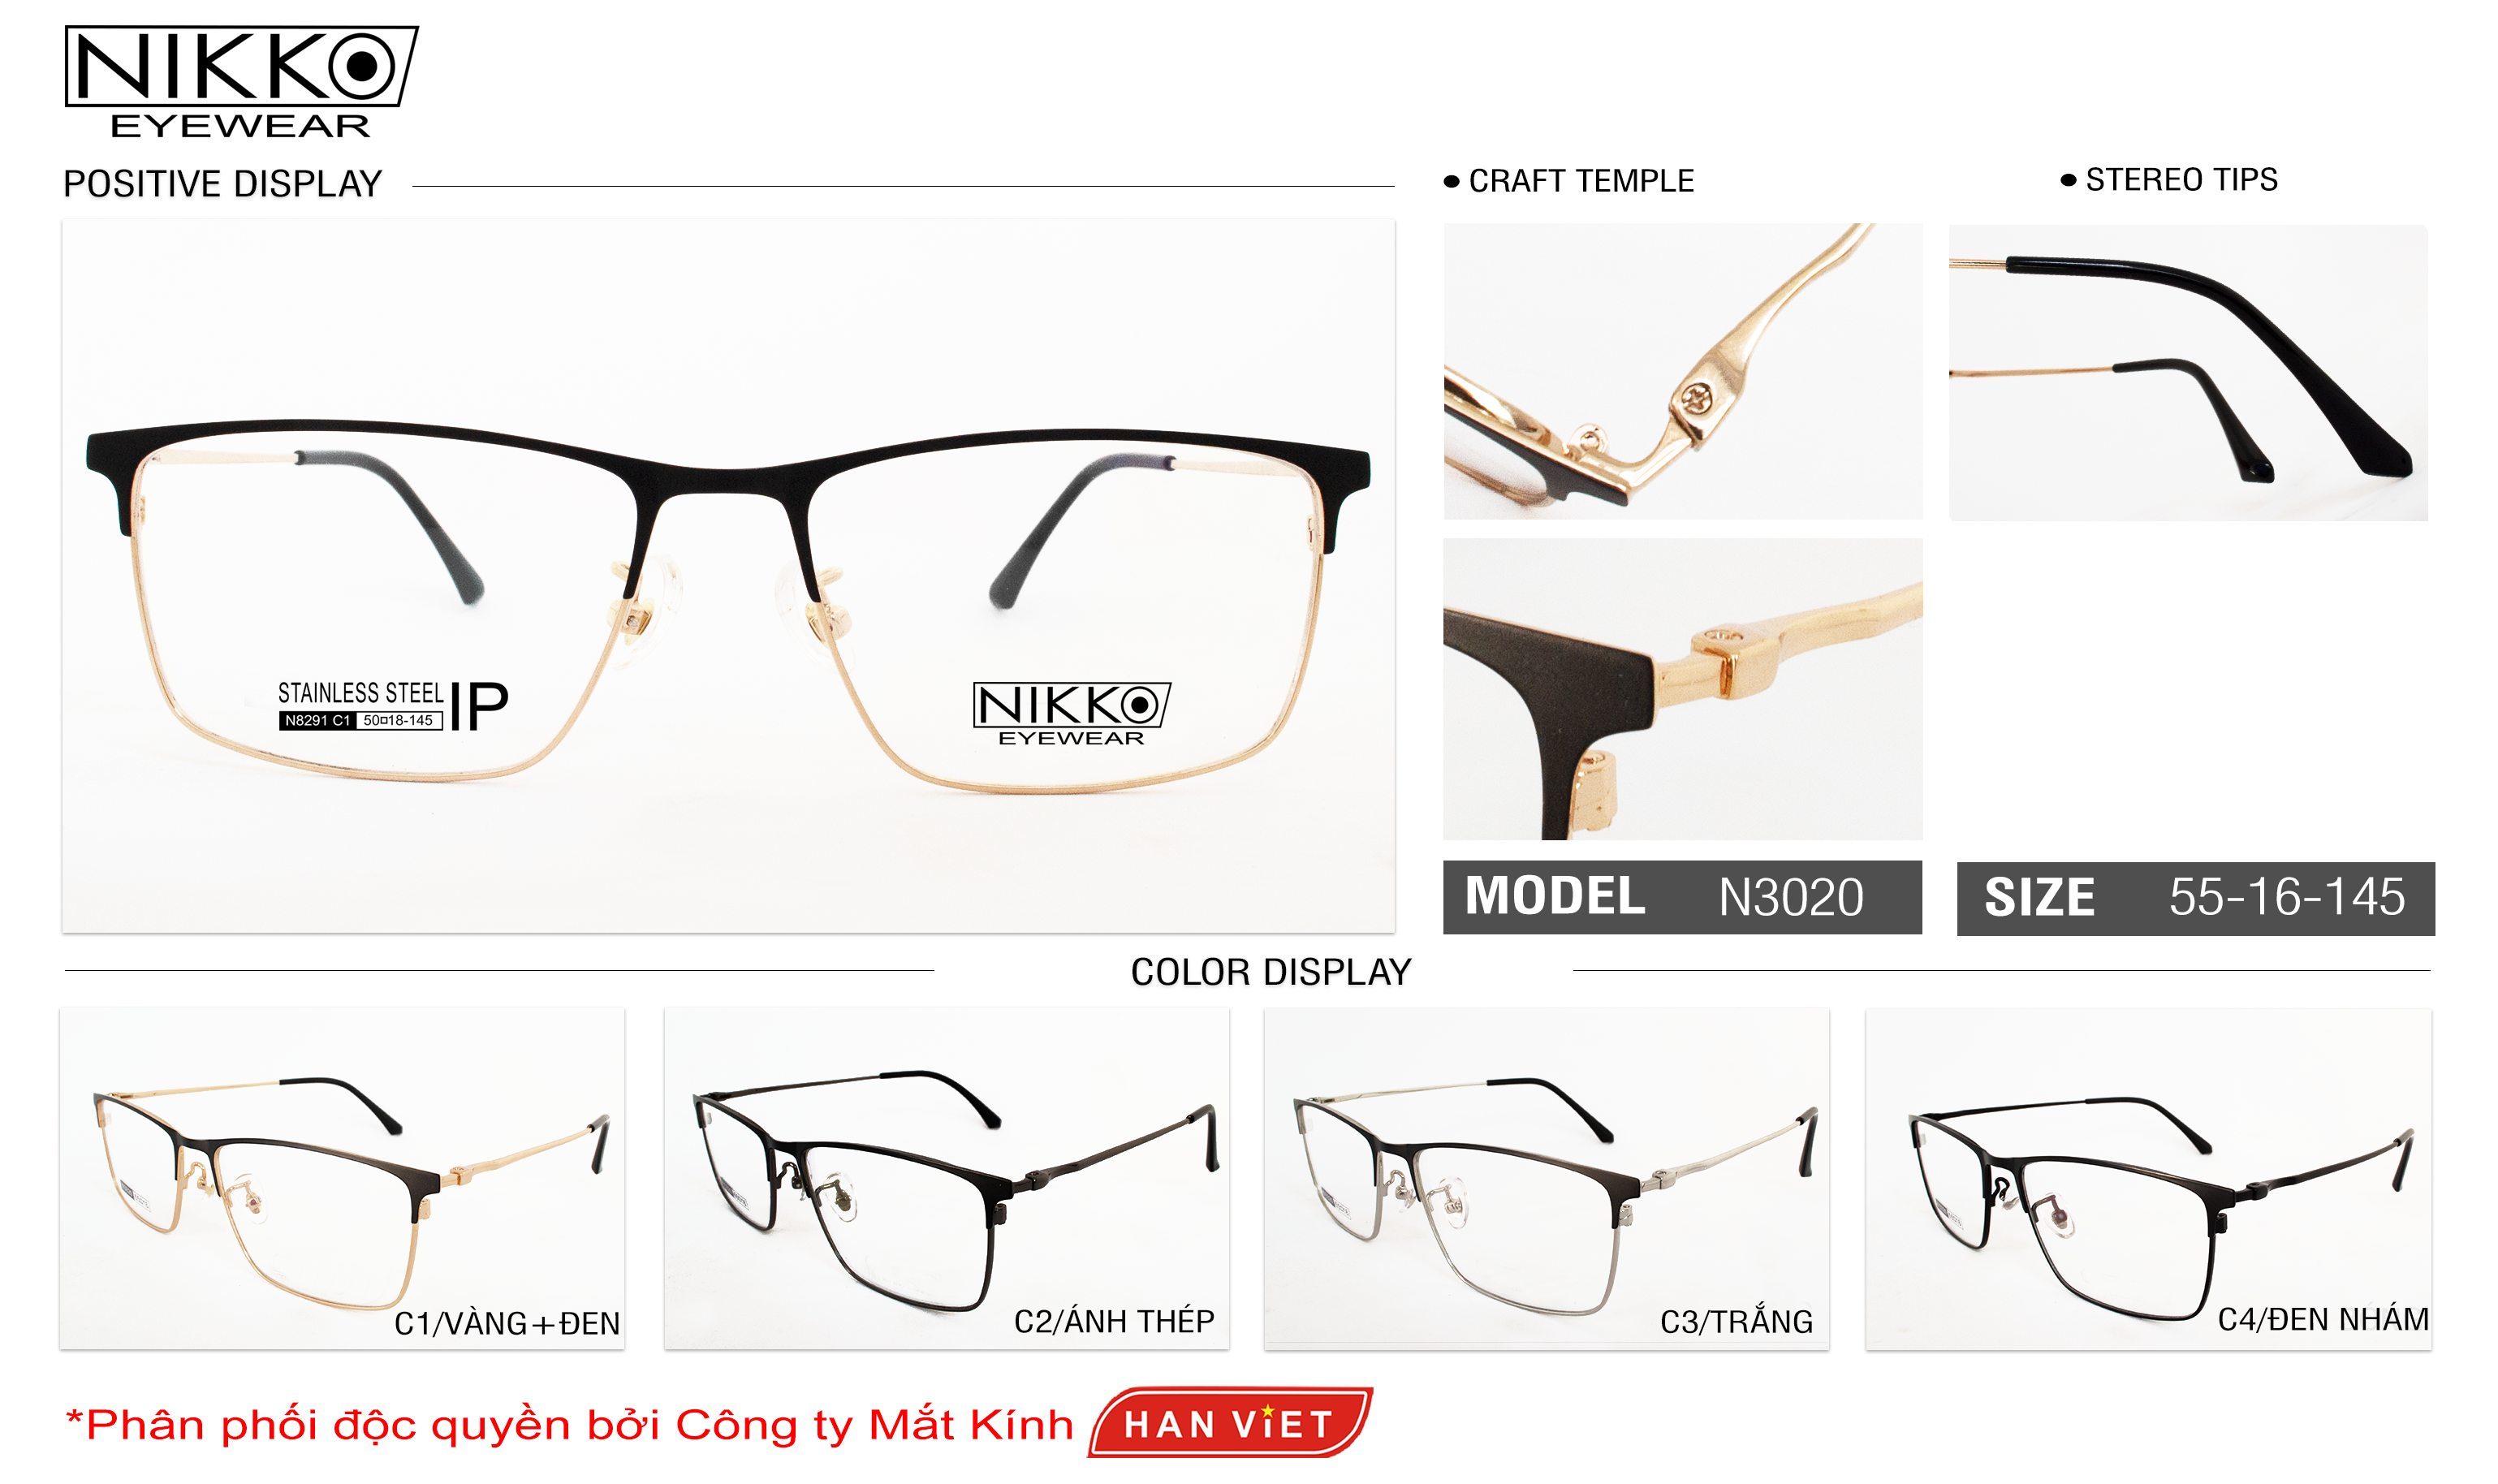Click the Stainless Steel IP lens sticker
2498x1484 pixels.
tap(393, 706)
